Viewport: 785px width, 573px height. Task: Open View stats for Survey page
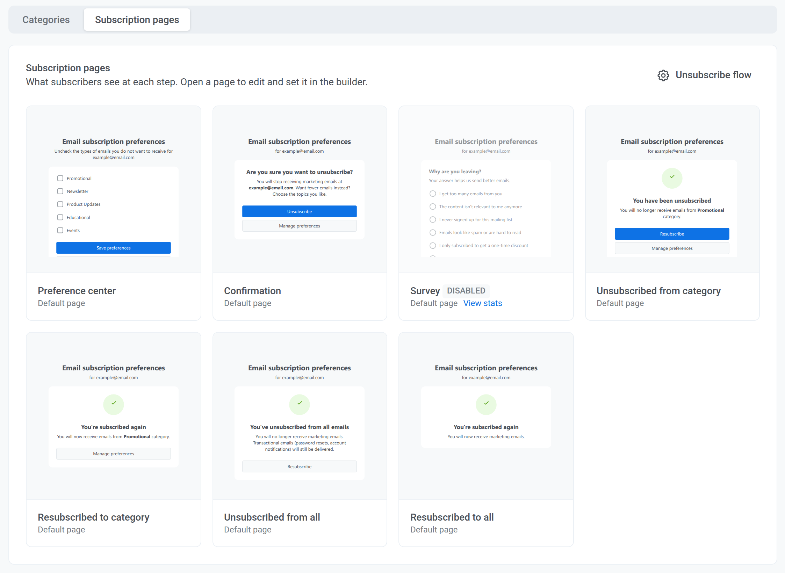[482, 303]
